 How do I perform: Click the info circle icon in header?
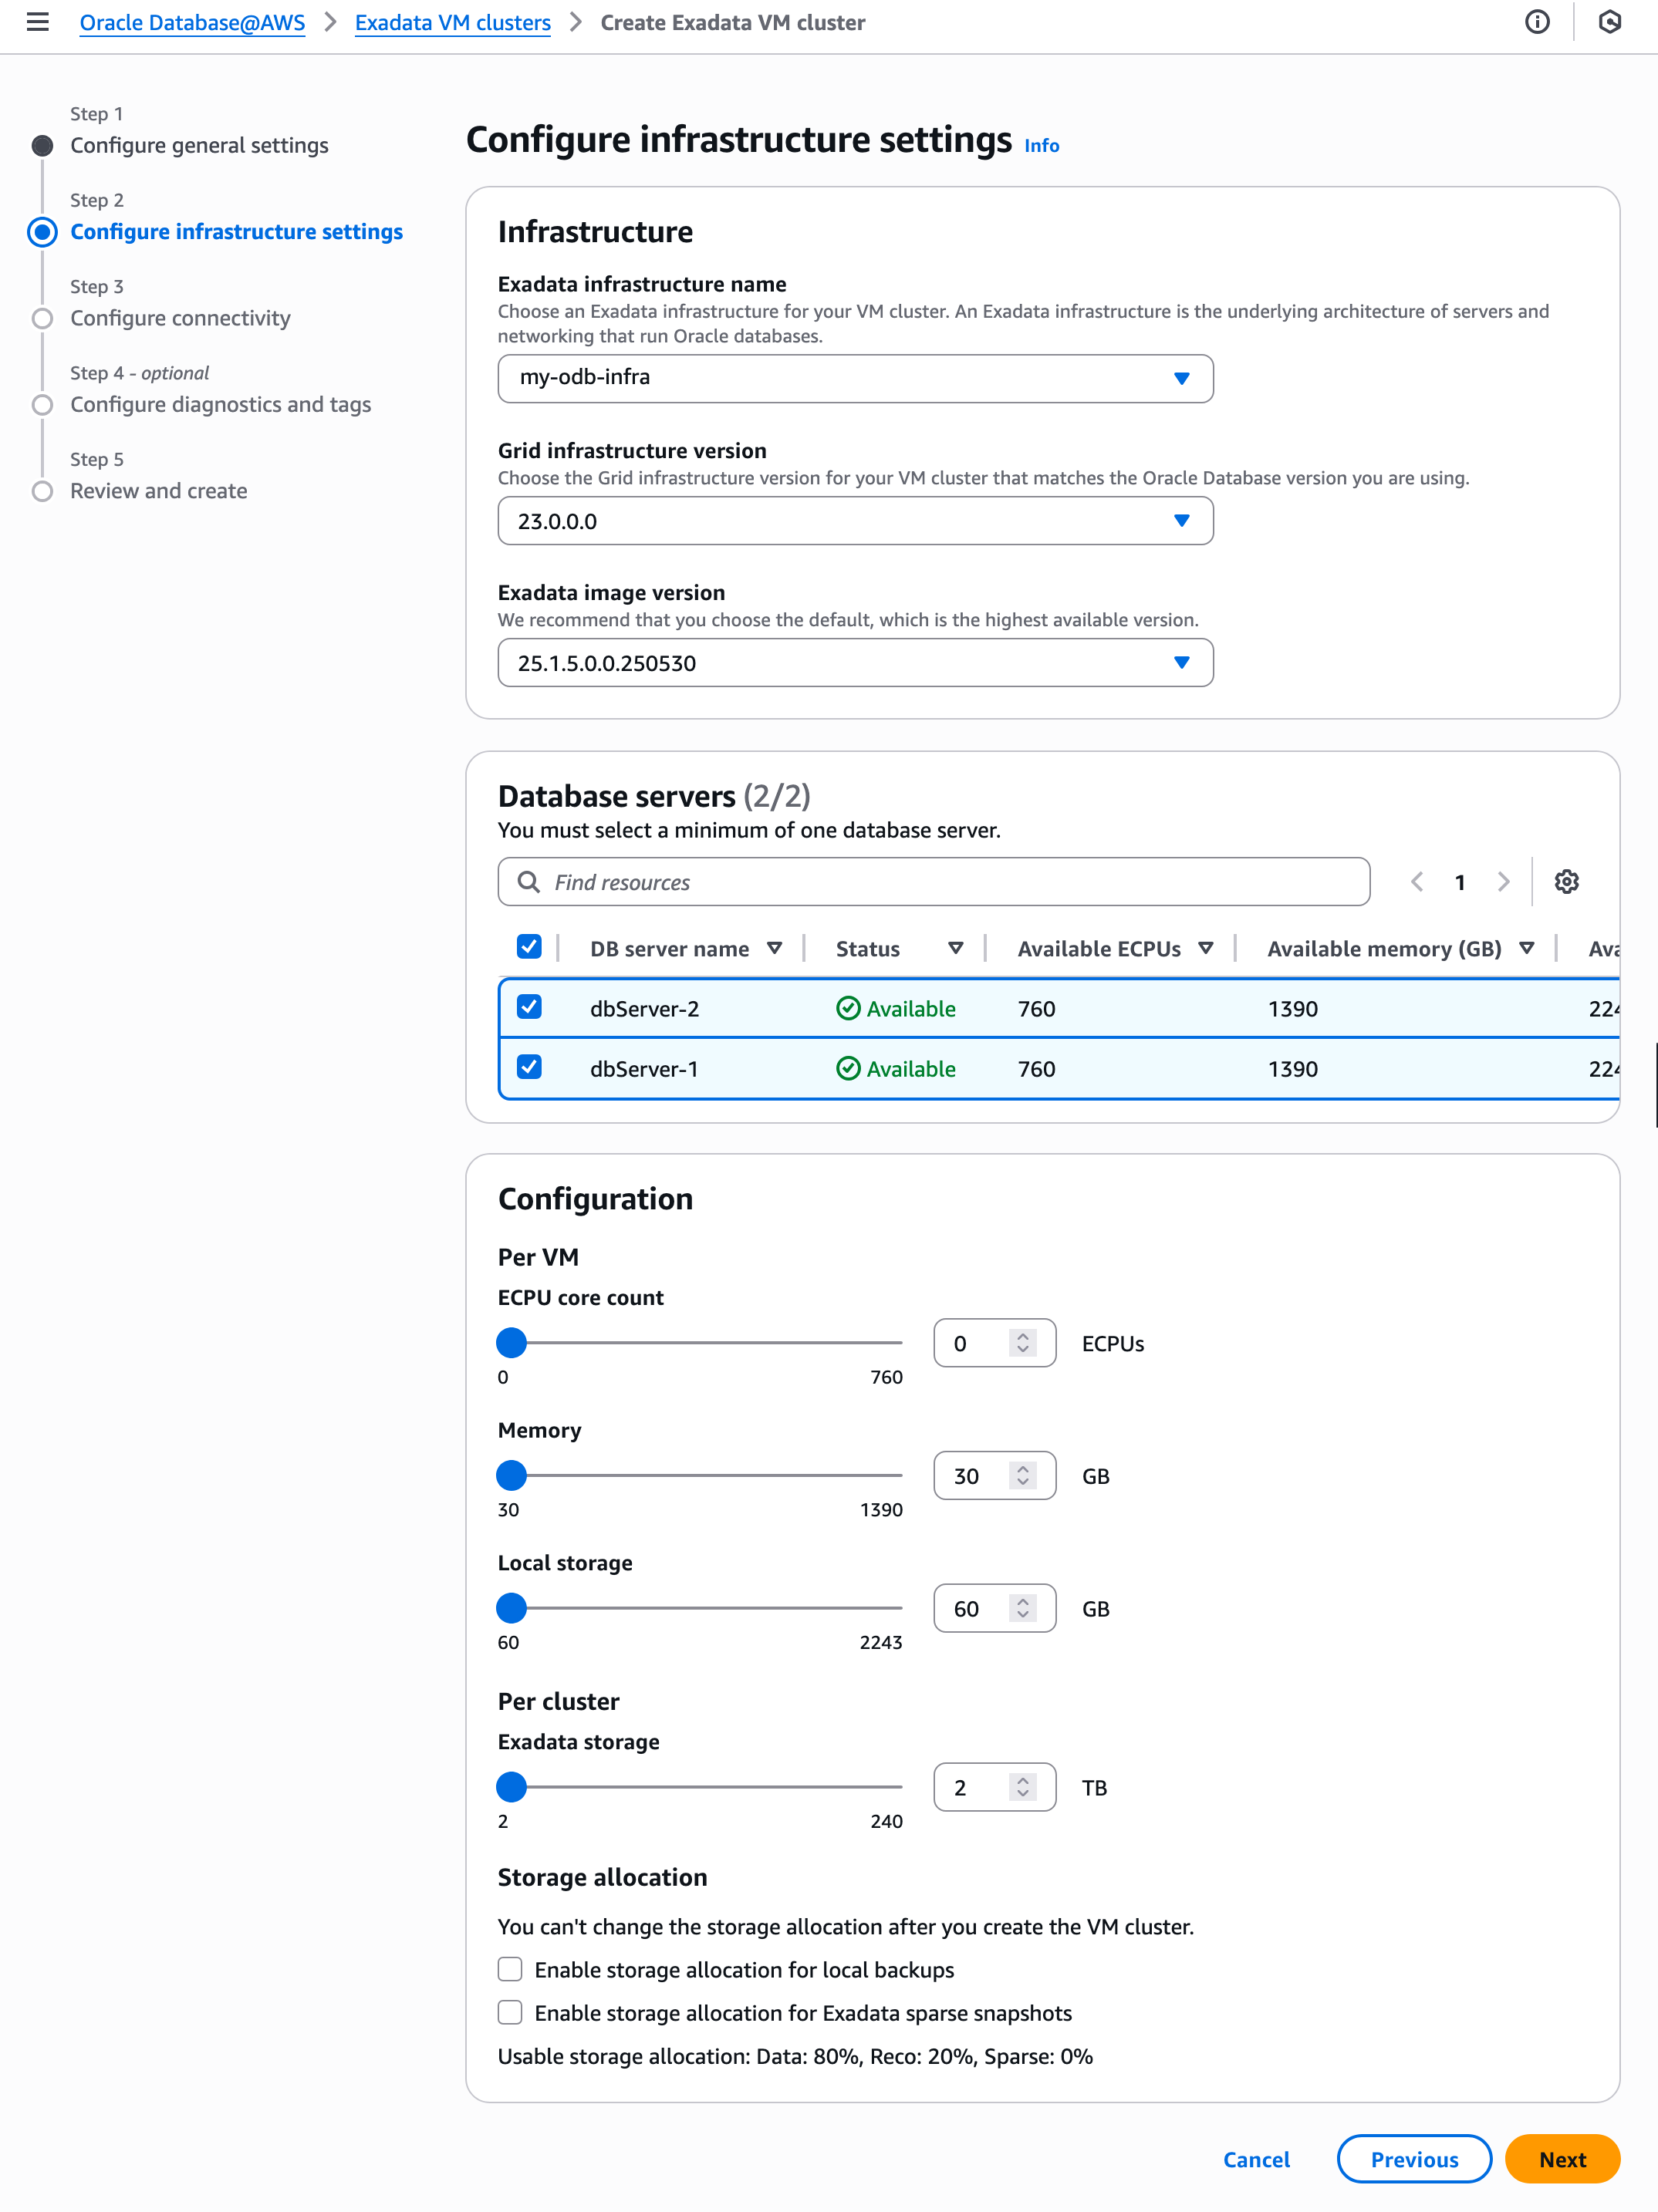click(1537, 22)
